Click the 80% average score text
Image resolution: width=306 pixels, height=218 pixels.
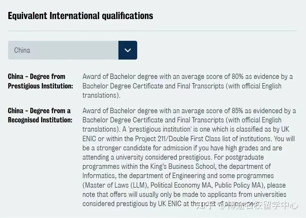(237, 77)
